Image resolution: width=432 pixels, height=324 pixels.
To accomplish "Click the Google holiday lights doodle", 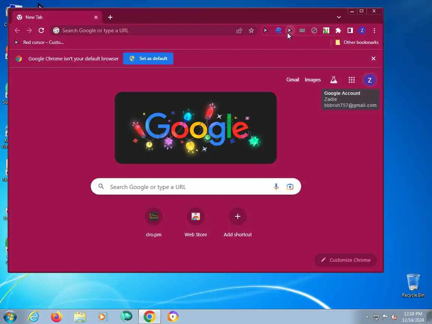I will coord(196,128).
